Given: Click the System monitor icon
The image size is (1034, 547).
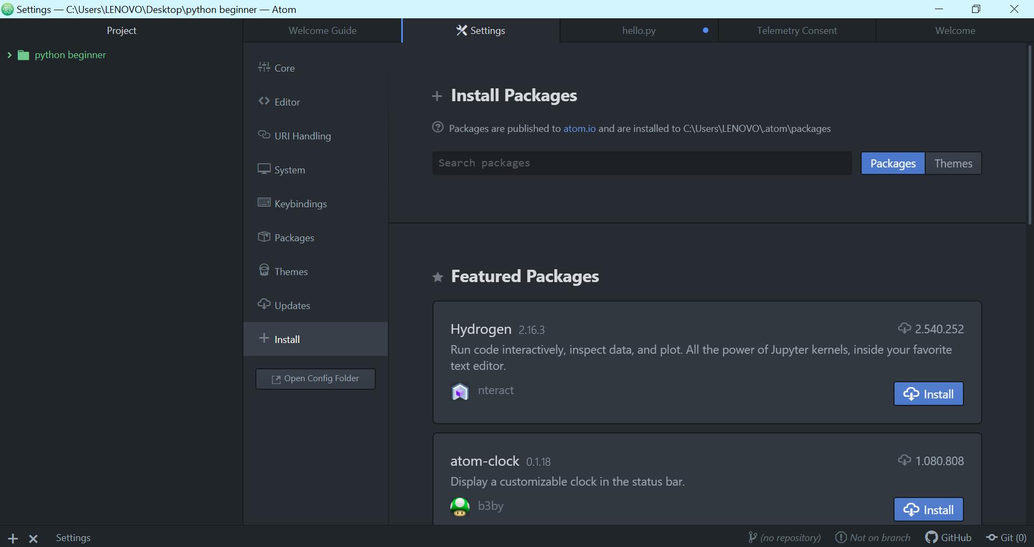Looking at the screenshot, I should [x=264, y=169].
